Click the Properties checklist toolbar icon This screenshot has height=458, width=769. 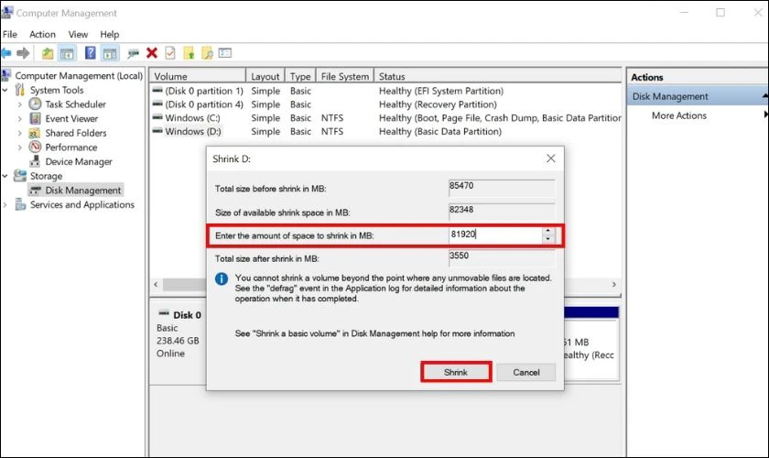pyautogui.click(x=170, y=53)
